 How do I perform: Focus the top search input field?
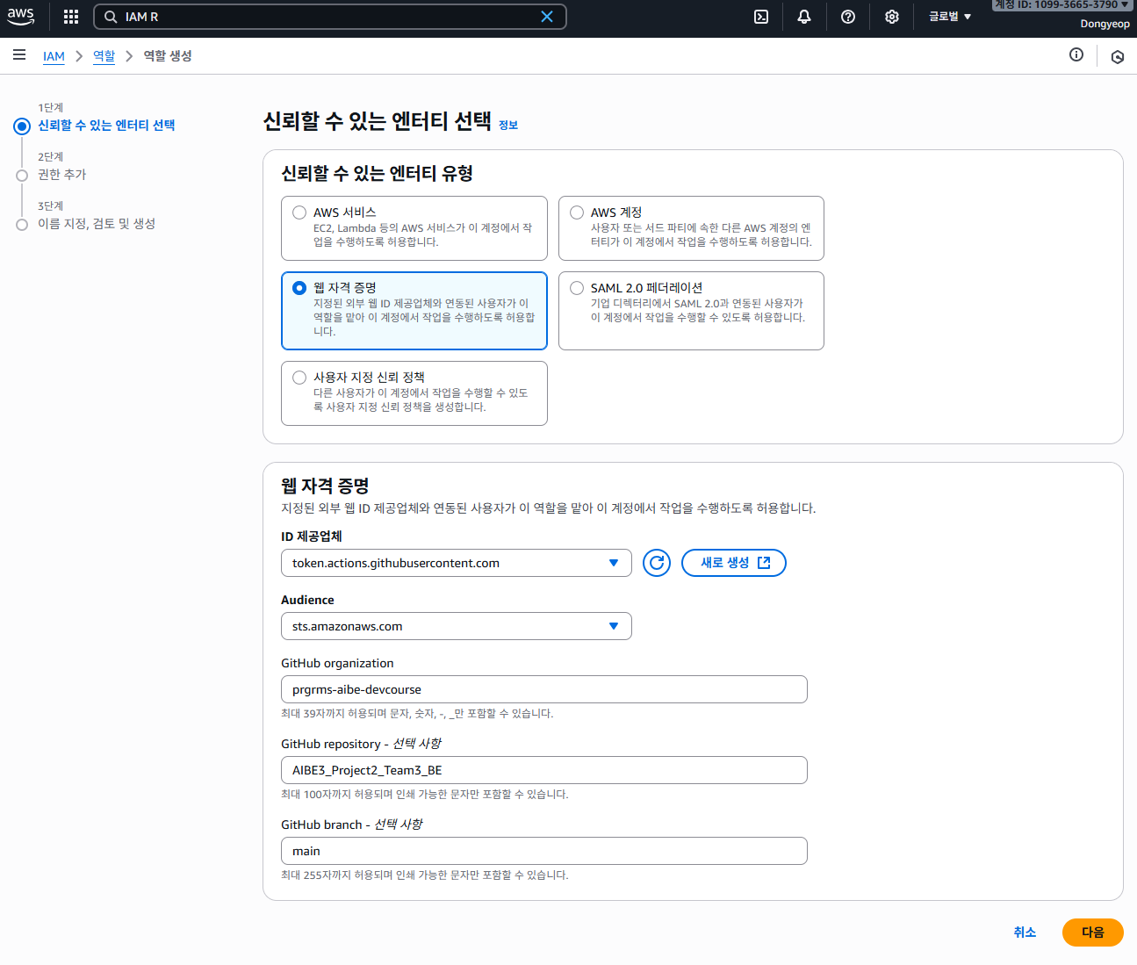coord(329,17)
